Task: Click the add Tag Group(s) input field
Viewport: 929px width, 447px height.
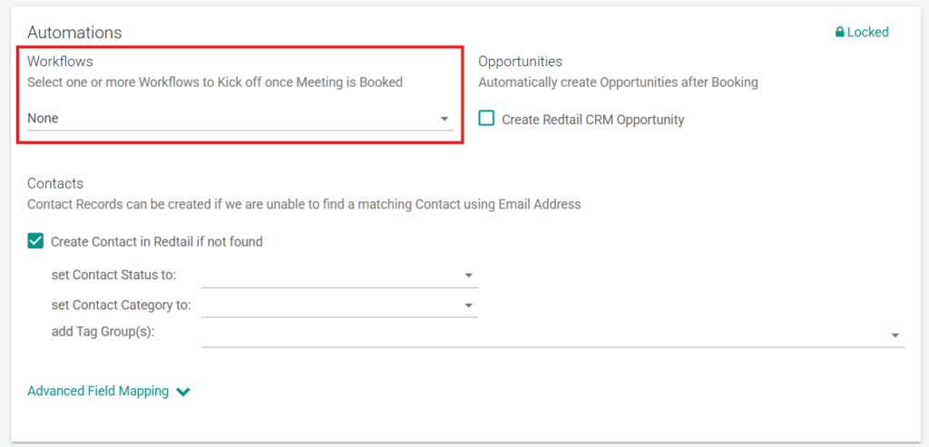Action: (544, 335)
